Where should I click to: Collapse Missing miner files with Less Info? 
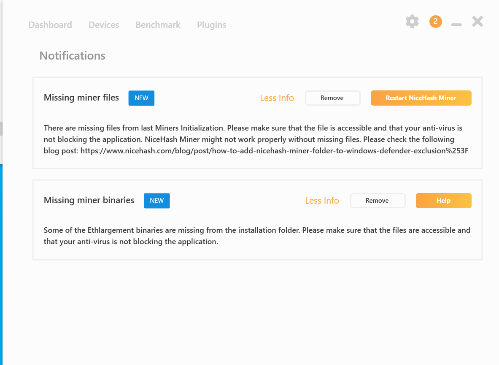[x=277, y=98]
